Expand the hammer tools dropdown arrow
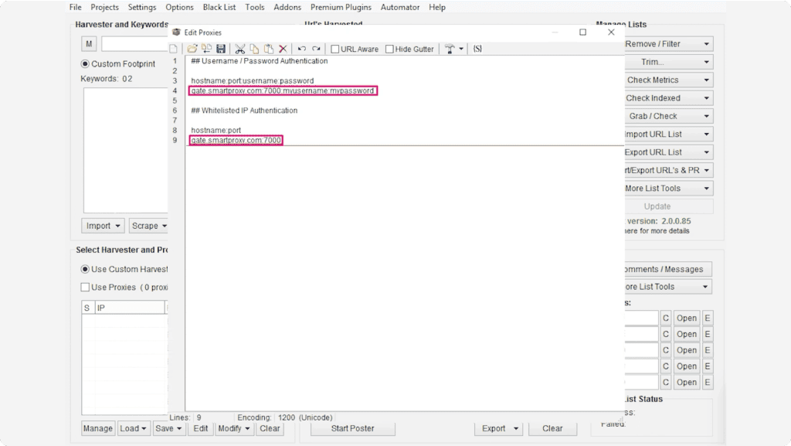The width and height of the screenshot is (791, 446). [x=461, y=49]
